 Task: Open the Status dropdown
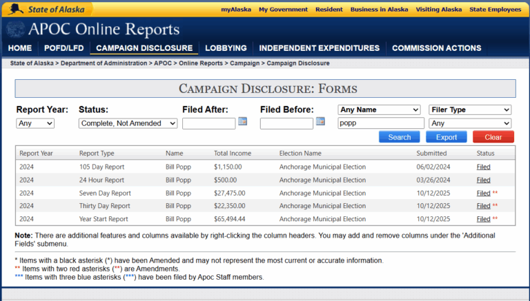click(128, 123)
